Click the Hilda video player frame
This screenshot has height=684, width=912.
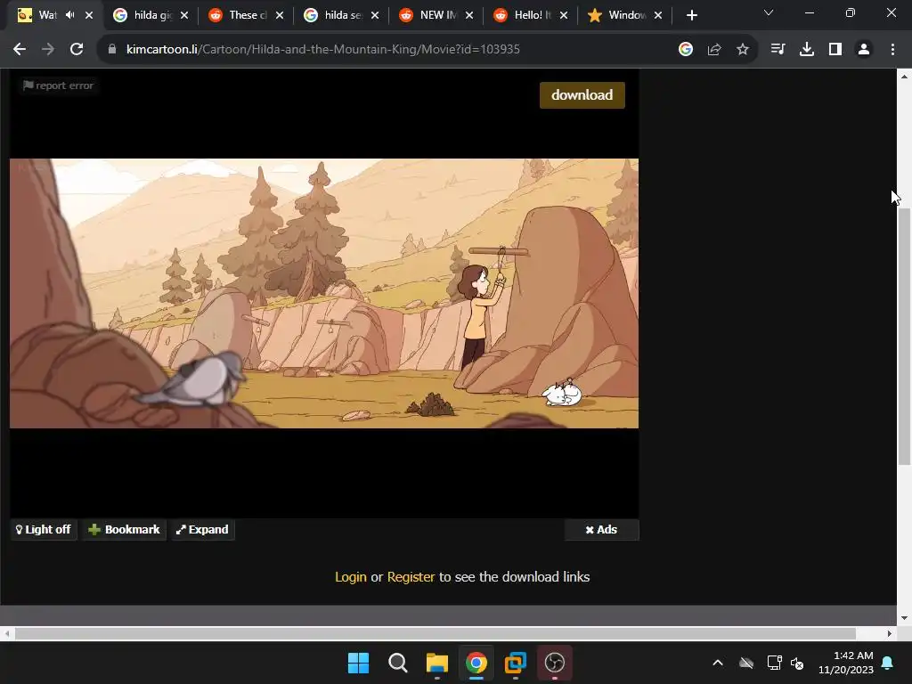click(x=324, y=293)
